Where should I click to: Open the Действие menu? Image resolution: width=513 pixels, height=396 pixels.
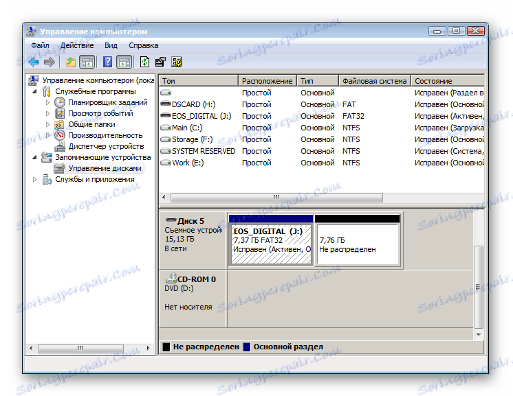click(77, 45)
